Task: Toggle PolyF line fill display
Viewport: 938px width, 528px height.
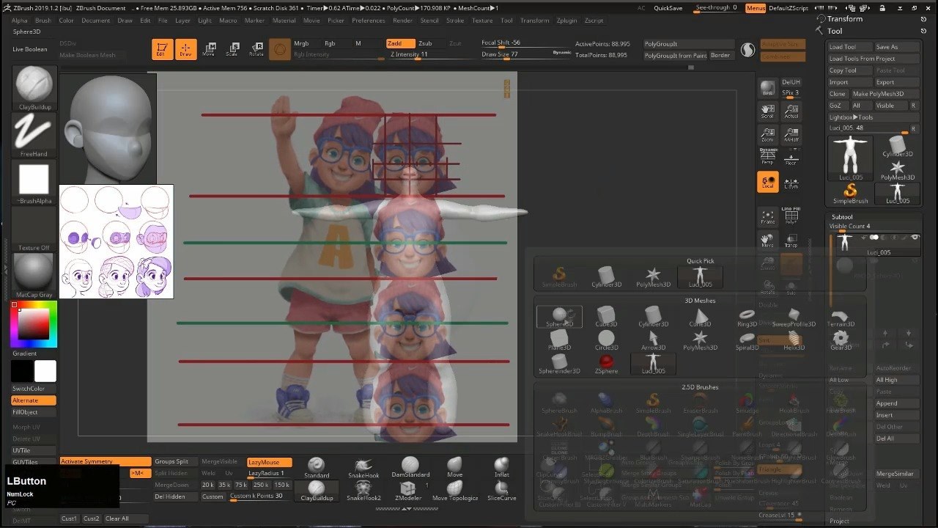Action: click(791, 216)
